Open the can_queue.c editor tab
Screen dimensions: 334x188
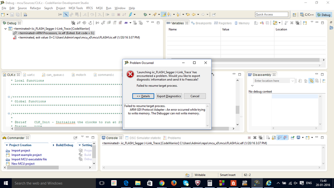[53, 75]
